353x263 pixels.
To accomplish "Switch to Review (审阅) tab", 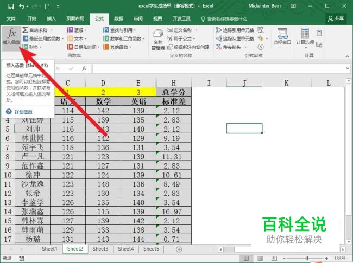I will coord(138,18).
